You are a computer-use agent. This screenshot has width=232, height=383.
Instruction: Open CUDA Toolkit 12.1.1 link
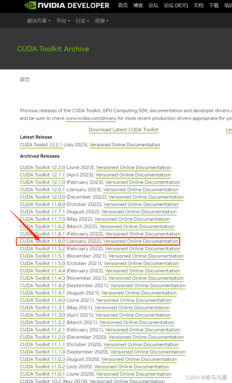(42, 175)
